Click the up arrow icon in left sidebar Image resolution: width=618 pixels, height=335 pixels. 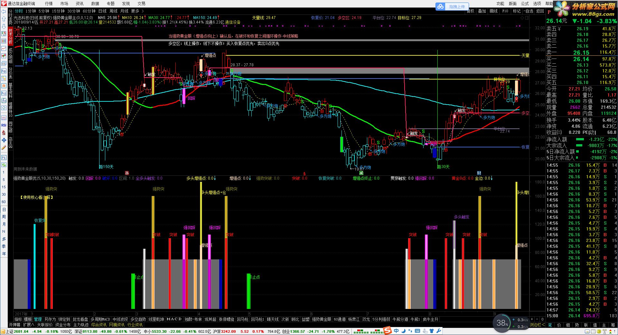tap(4, 19)
